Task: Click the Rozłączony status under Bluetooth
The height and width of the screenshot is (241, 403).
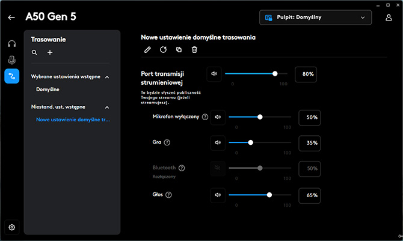Action: (x=164, y=177)
